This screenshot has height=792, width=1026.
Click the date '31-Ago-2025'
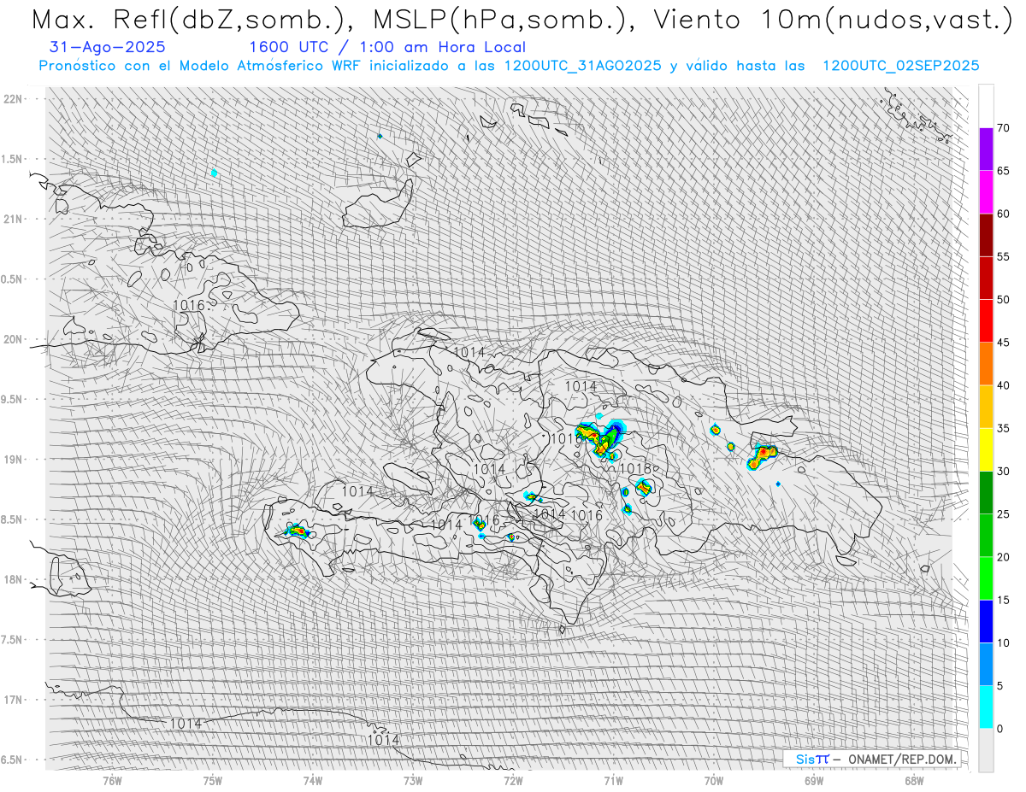tap(109, 47)
